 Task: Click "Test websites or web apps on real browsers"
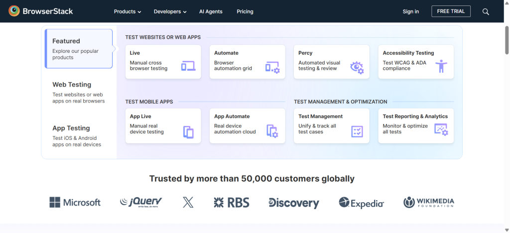[79, 98]
